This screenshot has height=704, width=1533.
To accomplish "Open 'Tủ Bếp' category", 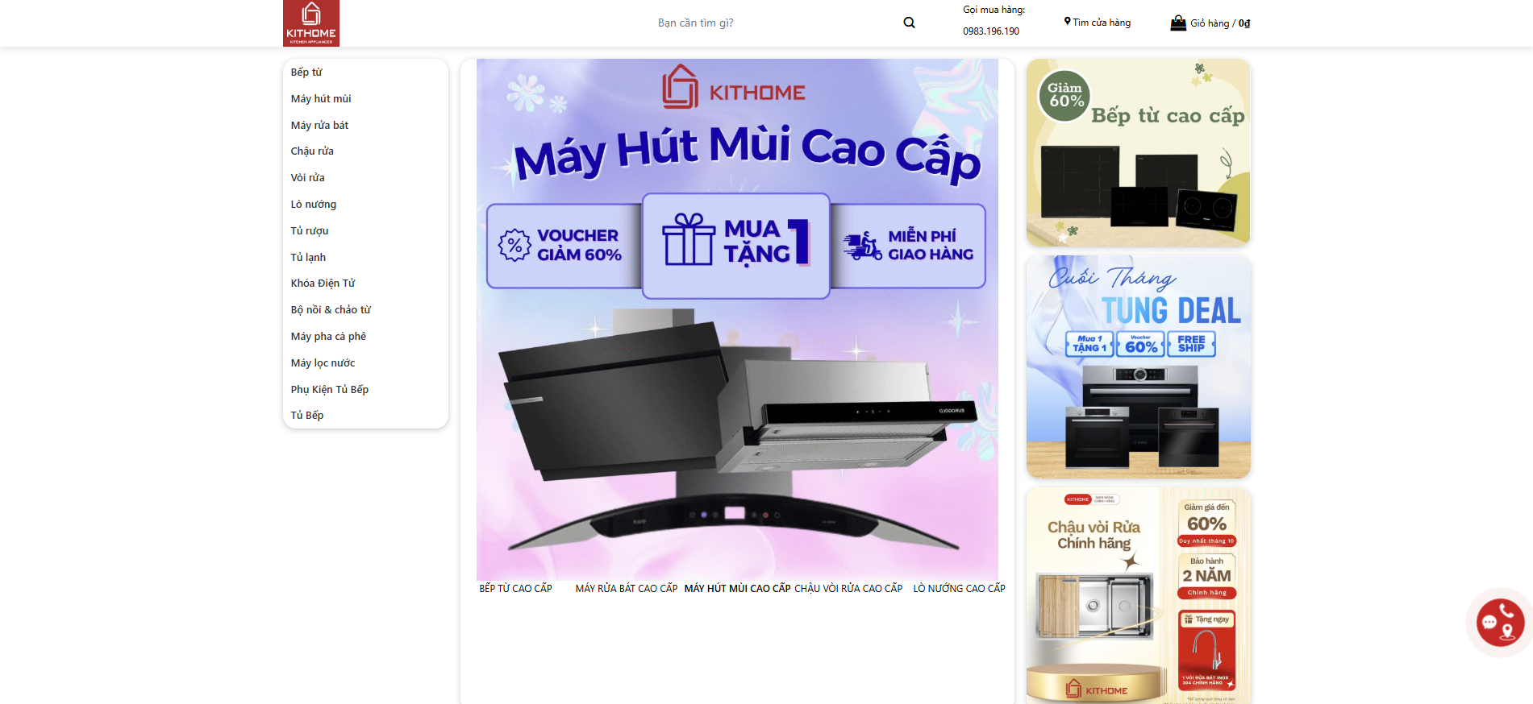I will (x=307, y=416).
